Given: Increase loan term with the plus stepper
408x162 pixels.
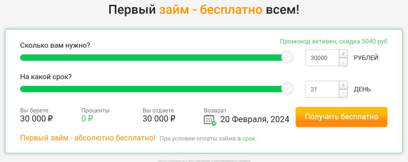Looking at the screenshot, I should 343,85.
